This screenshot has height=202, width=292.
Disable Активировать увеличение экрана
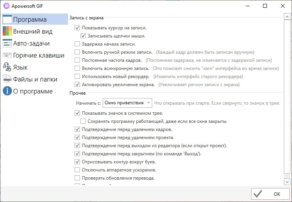click(77, 84)
